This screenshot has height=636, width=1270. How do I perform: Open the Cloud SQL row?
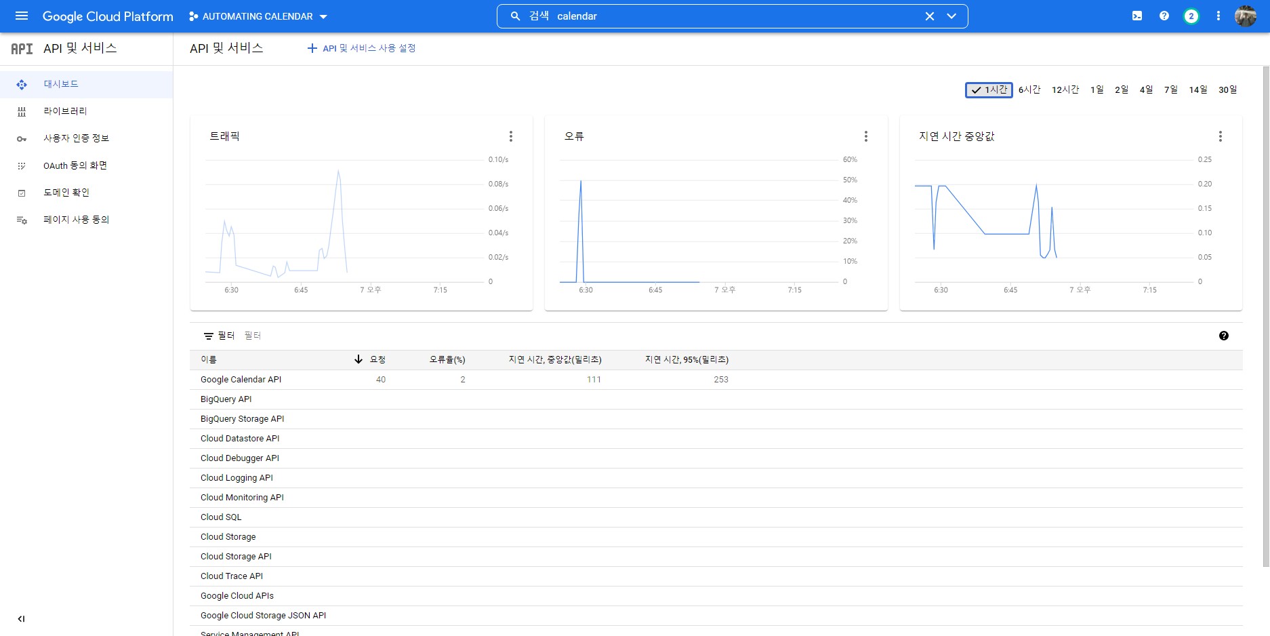coord(716,517)
